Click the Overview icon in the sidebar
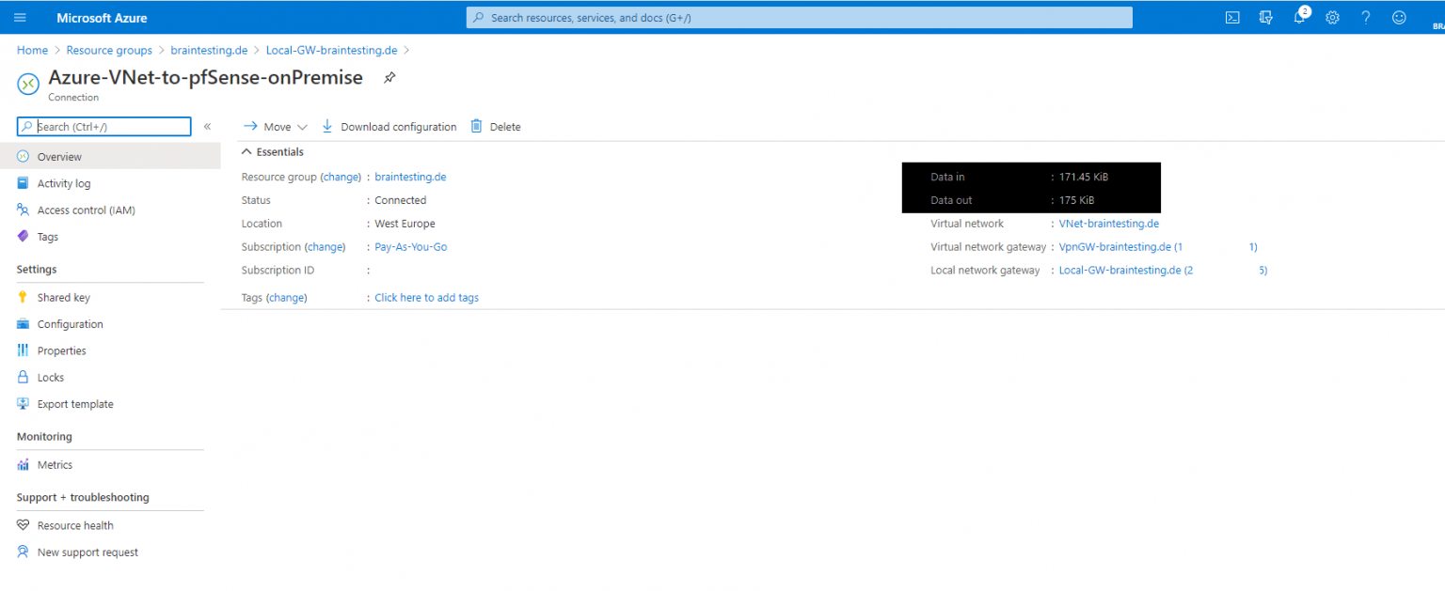1445x591 pixels. point(24,157)
